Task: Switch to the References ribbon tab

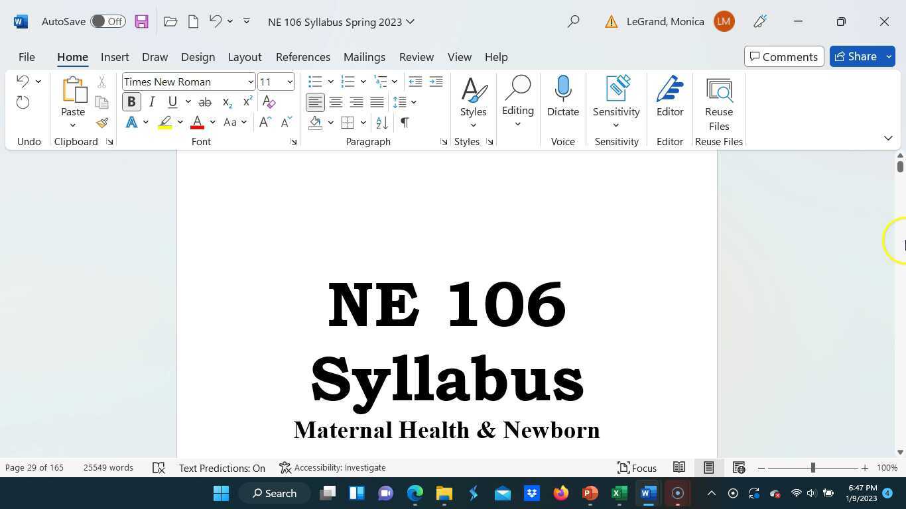Action: [x=302, y=57]
